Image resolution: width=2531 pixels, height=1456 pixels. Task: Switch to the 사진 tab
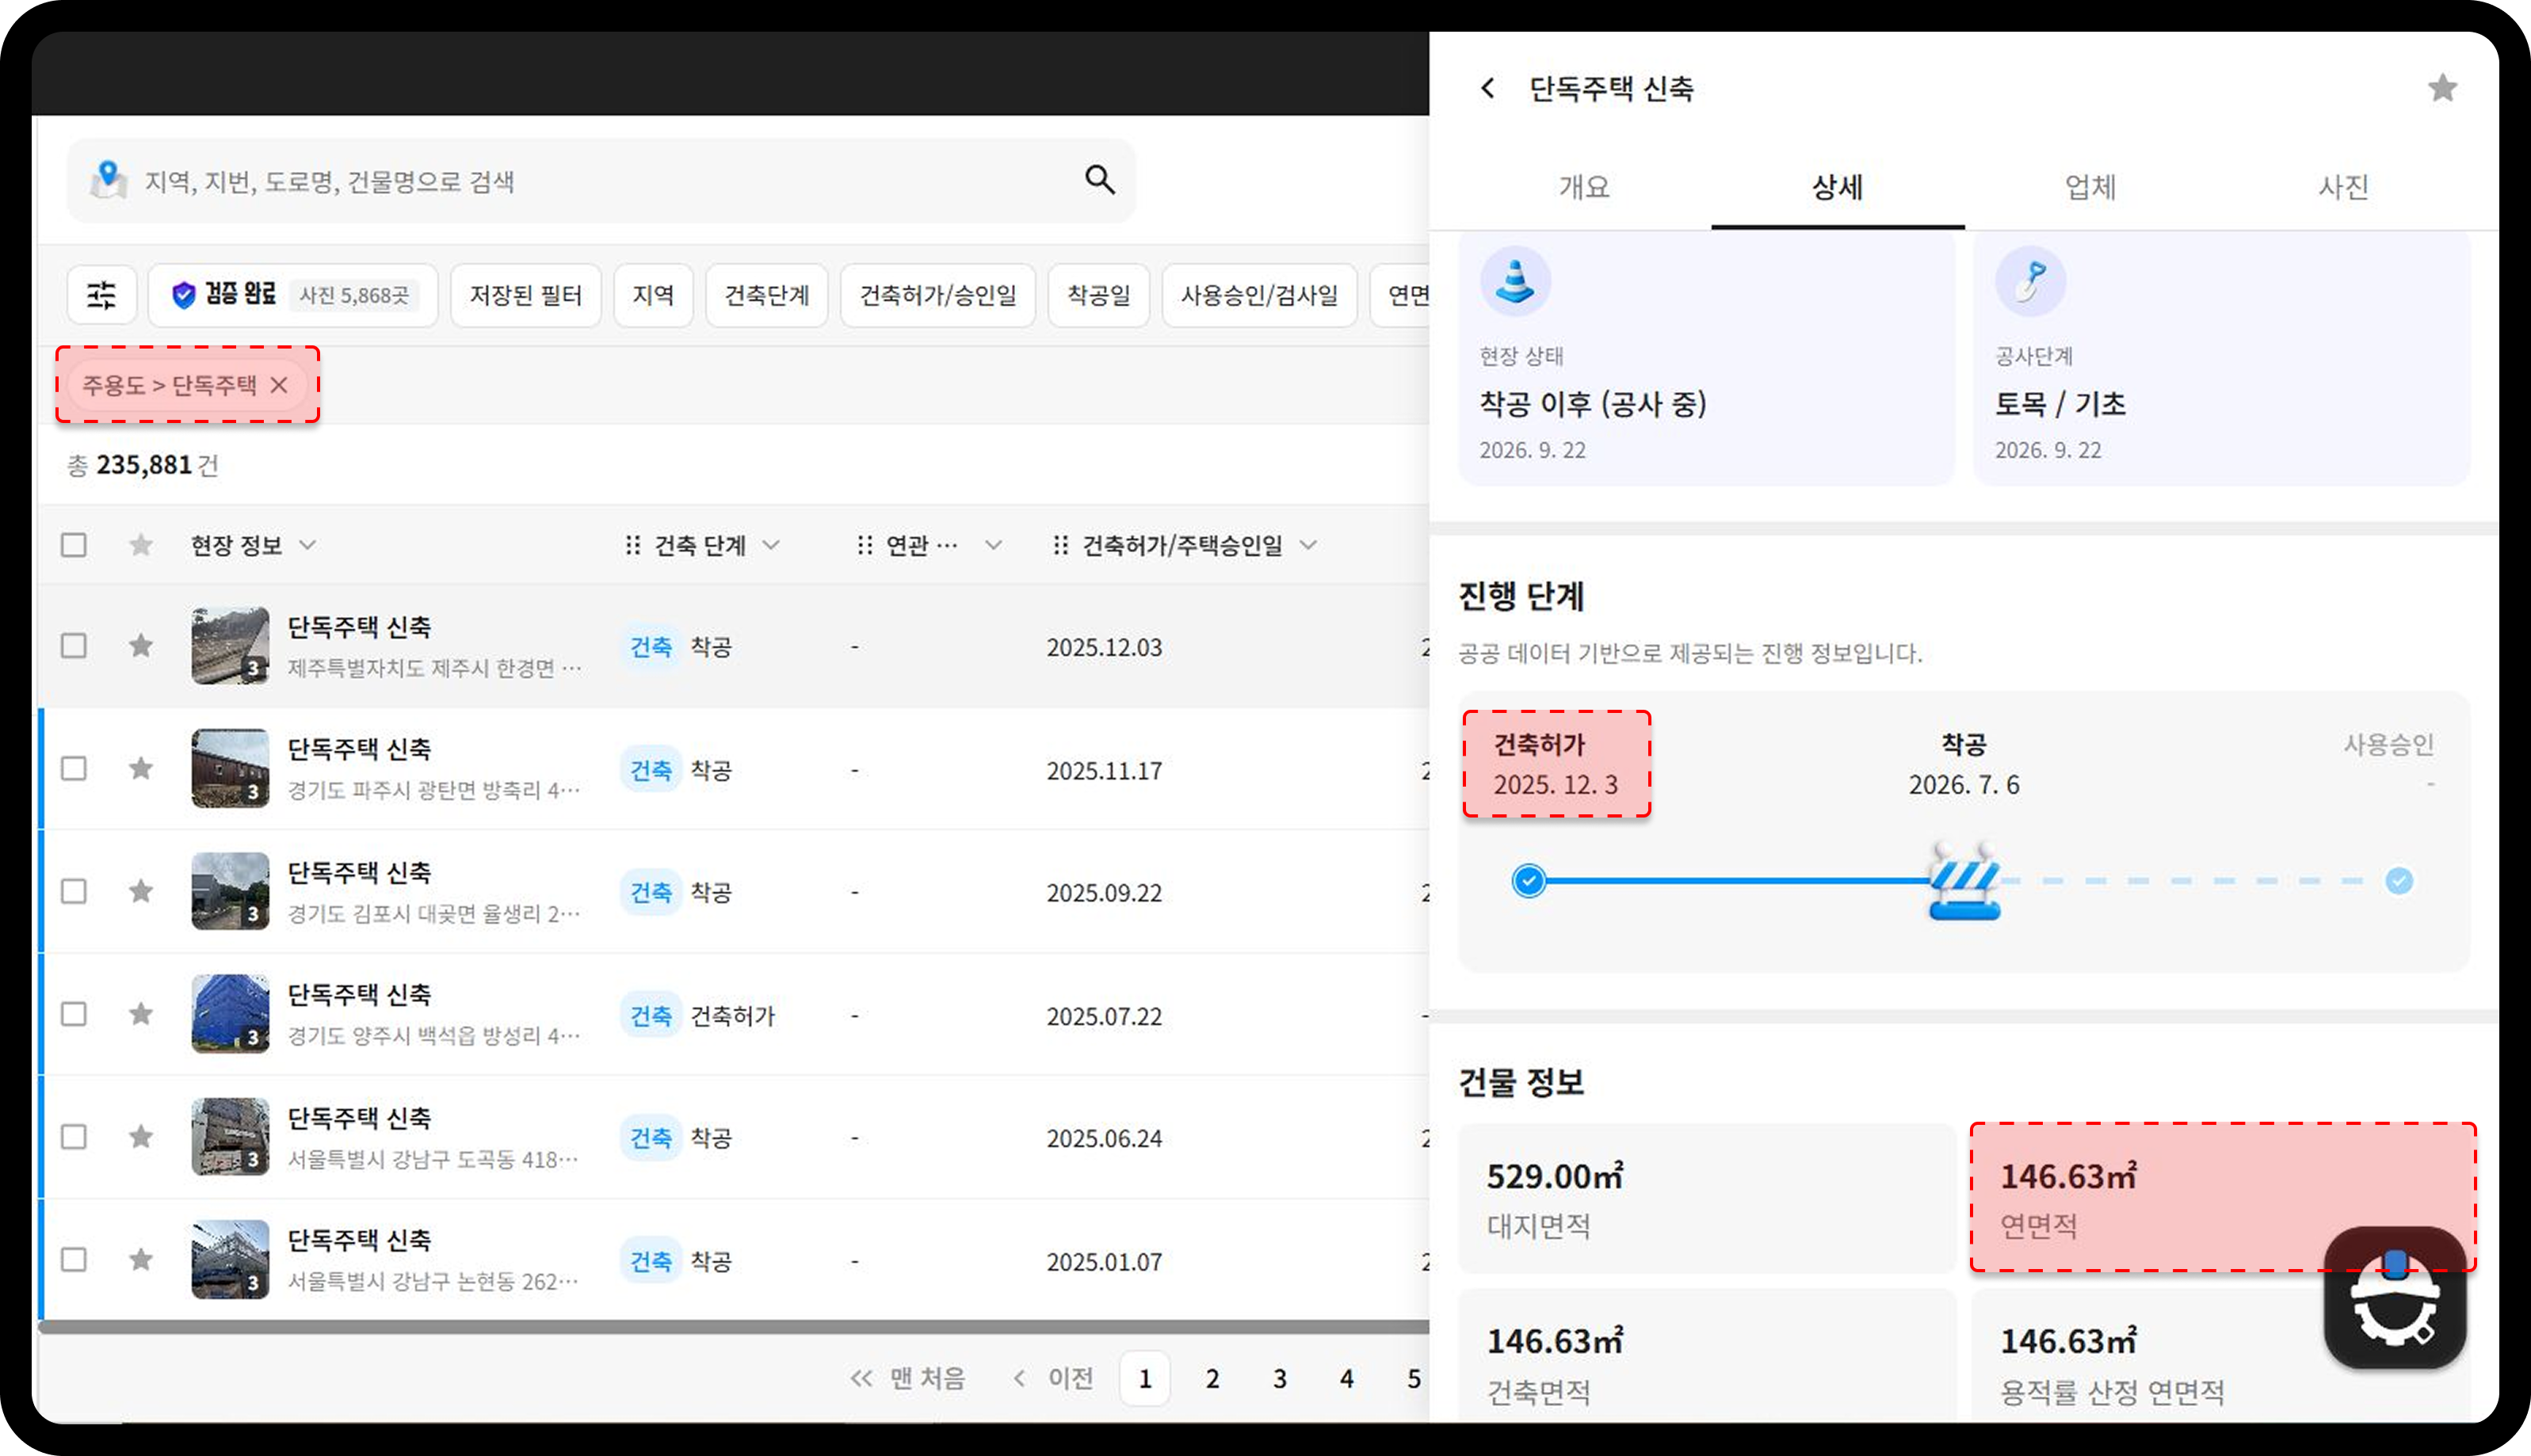point(2343,187)
